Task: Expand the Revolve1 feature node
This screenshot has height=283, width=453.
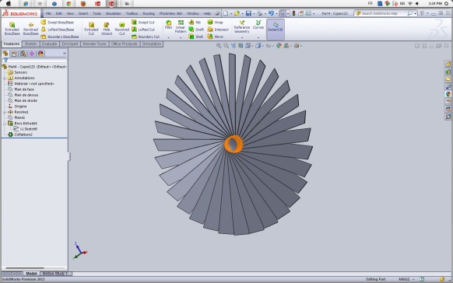Action: coord(5,112)
